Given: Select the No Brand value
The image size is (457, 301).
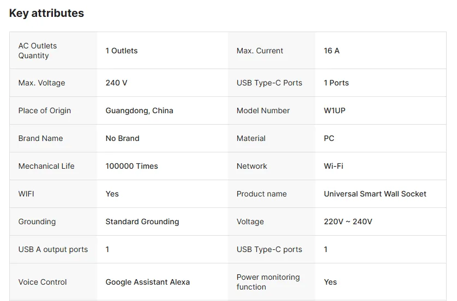Looking at the screenshot, I should coord(122,138).
